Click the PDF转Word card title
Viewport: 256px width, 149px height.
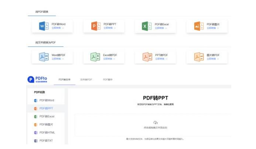point(59,24)
